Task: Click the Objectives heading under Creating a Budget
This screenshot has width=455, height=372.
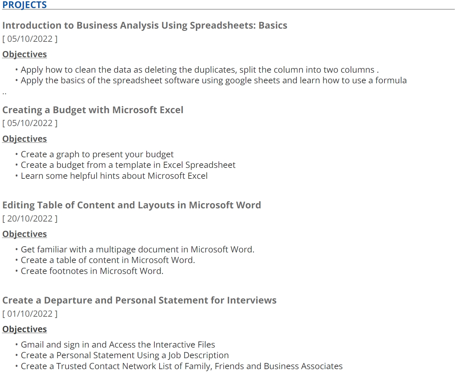Action: (24, 139)
